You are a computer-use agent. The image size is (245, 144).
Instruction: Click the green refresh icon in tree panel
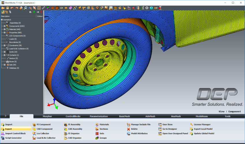34,12
